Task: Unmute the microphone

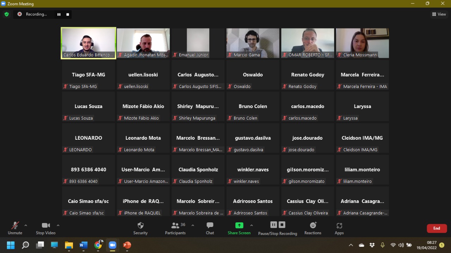Action: [x=15, y=228]
